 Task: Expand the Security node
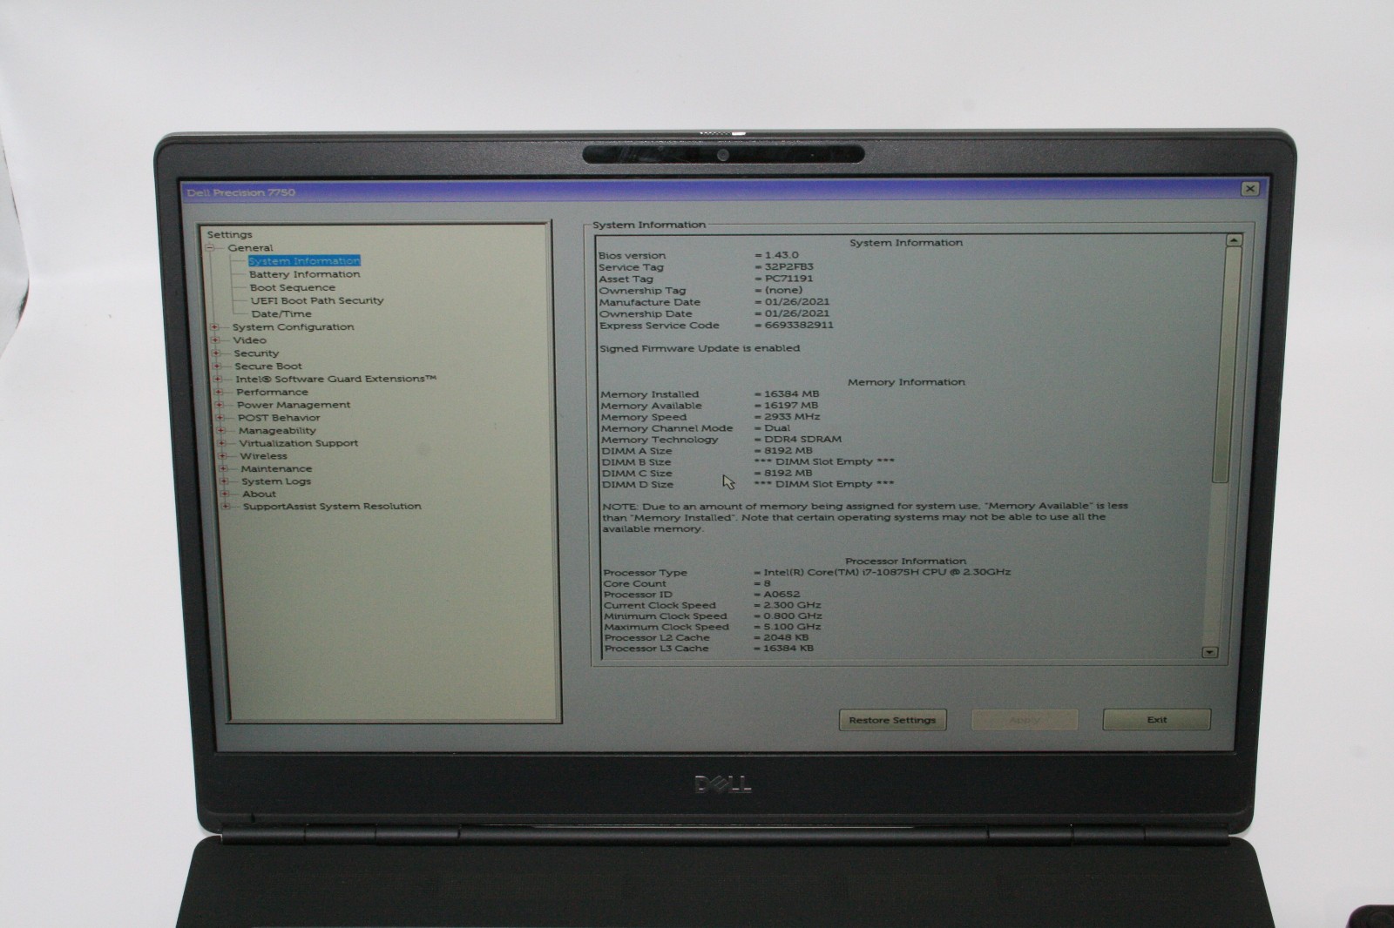click(x=216, y=353)
